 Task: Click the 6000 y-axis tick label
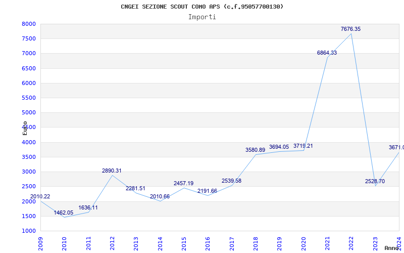29,83
